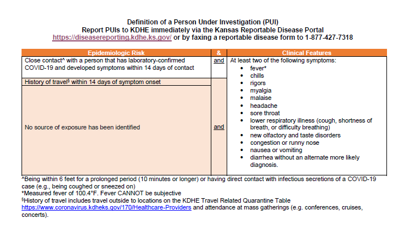The height and width of the screenshot is (243, 404).
Task: Click footnote '*Measured fever of 100.4°F'
Action: (x=101, y=193)
